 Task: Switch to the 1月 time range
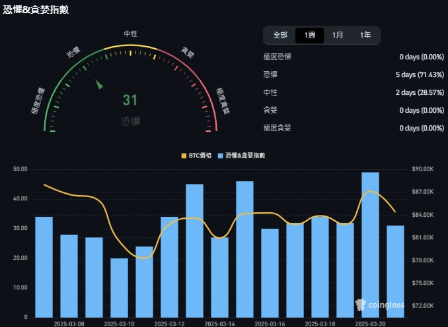click(338, 35)
